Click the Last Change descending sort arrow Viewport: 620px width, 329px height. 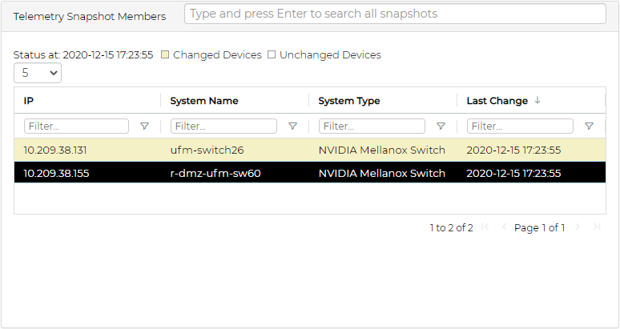[x=537, y=101]
